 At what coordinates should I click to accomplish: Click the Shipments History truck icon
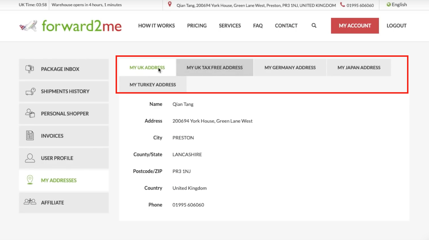point(30,91)
